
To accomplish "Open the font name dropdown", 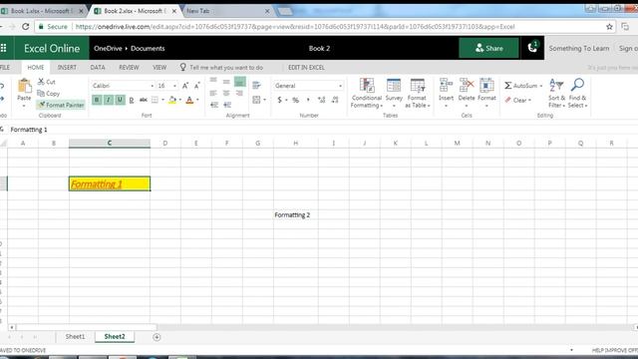I will (x=153, y=86).
